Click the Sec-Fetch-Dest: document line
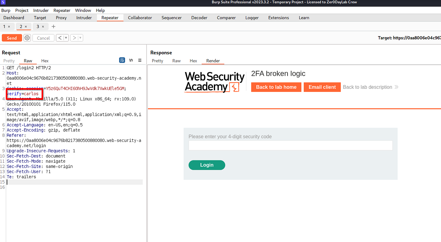Screen dimensions: 441x242 pos(36,156)
